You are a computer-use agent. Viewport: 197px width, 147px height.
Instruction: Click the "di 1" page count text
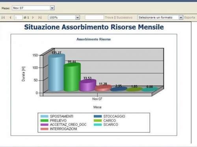(26, 17)
